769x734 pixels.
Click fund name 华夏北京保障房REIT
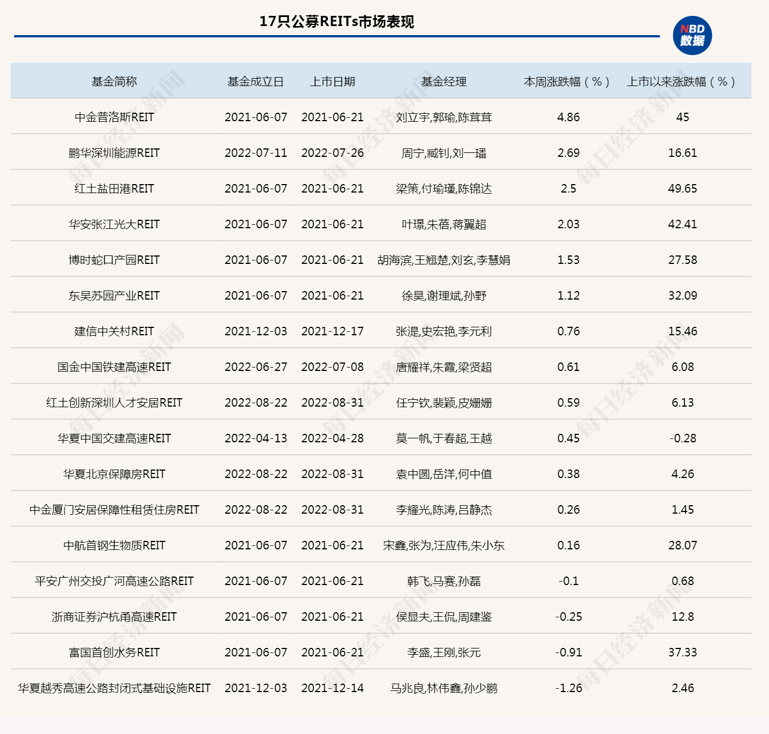click(114, 474)
